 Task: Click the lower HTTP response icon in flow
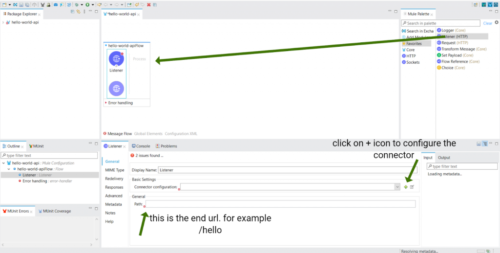pyautogui.click(x=116, y=89)
